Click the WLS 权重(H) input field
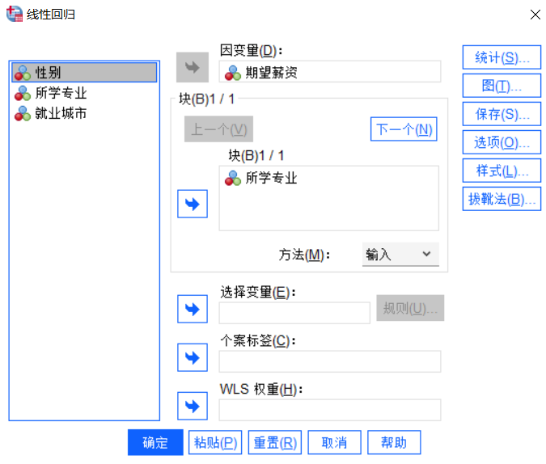 (x=330, y=410)
